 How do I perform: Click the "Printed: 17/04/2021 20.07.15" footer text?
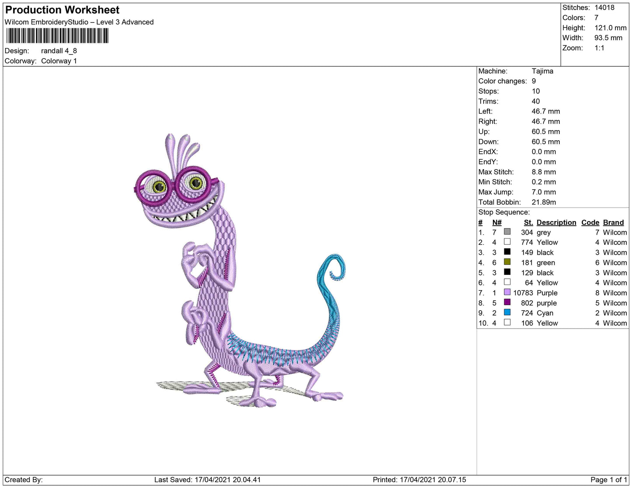(x=419, y=479)
